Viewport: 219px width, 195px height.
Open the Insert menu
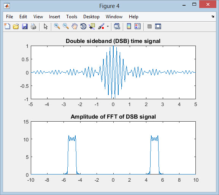pyautogui.click(x=54, y=17)
